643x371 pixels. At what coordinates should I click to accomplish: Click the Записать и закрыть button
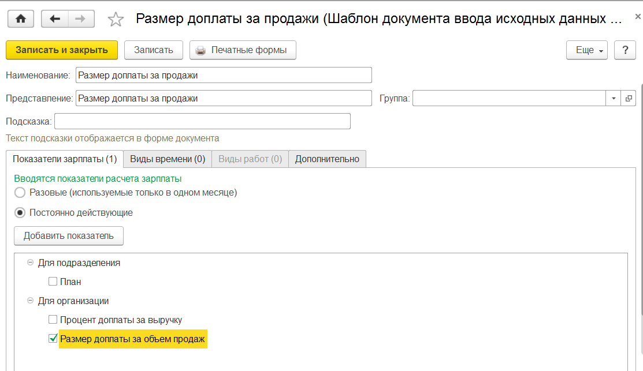62,50
